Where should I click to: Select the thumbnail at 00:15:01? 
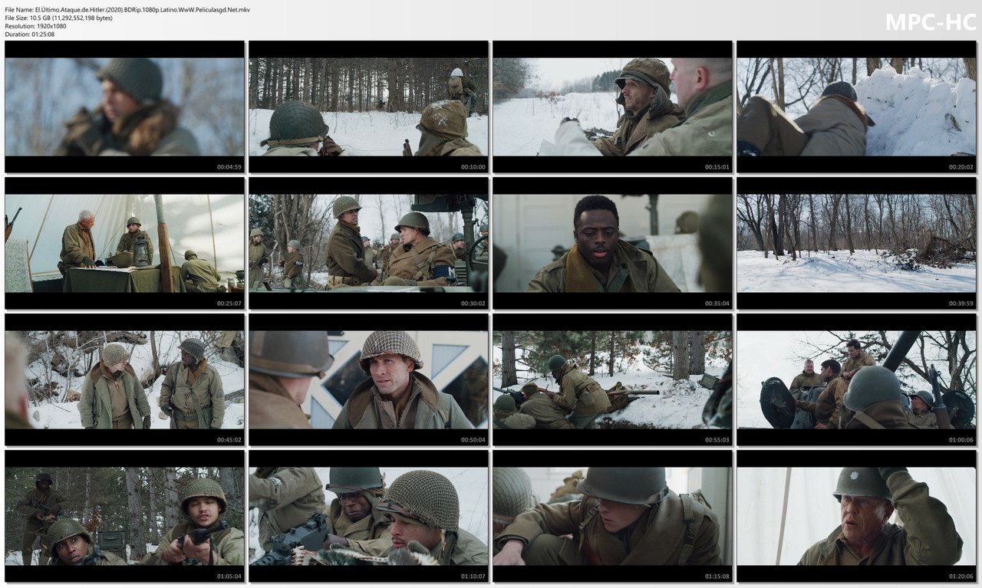pyautogui.click(x=612, y=107)
